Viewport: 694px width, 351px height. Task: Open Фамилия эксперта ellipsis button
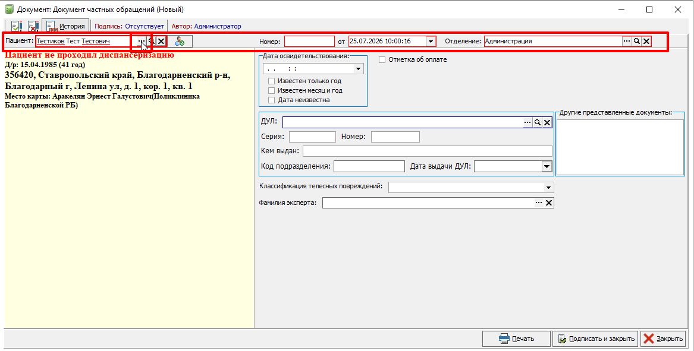(x=539, y=203)
